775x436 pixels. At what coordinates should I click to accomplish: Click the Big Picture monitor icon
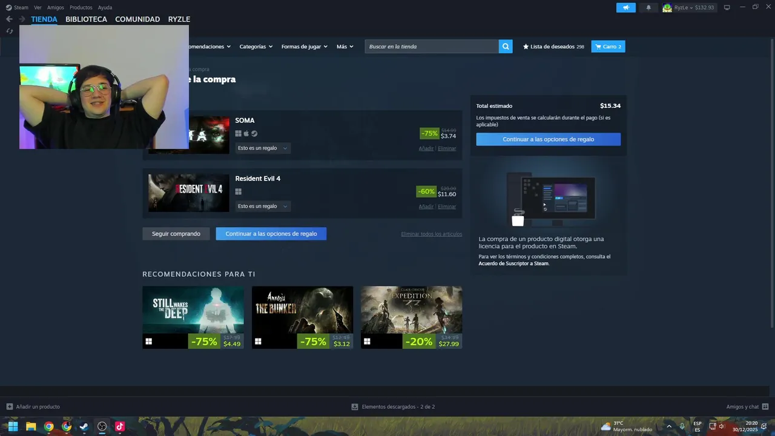[727, 7]
